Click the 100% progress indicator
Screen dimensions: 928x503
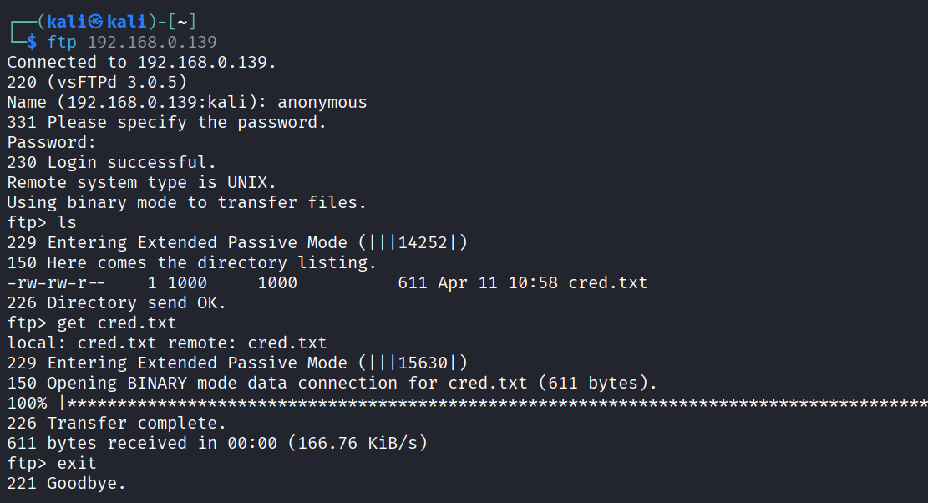pos(27,403)
